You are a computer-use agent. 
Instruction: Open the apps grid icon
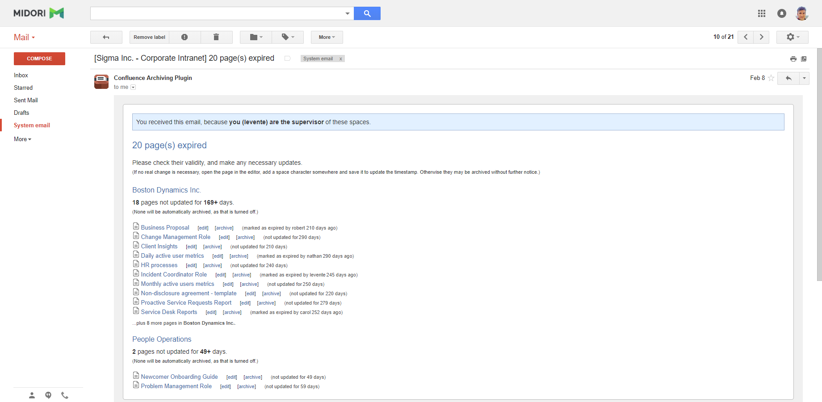point(762,13)
